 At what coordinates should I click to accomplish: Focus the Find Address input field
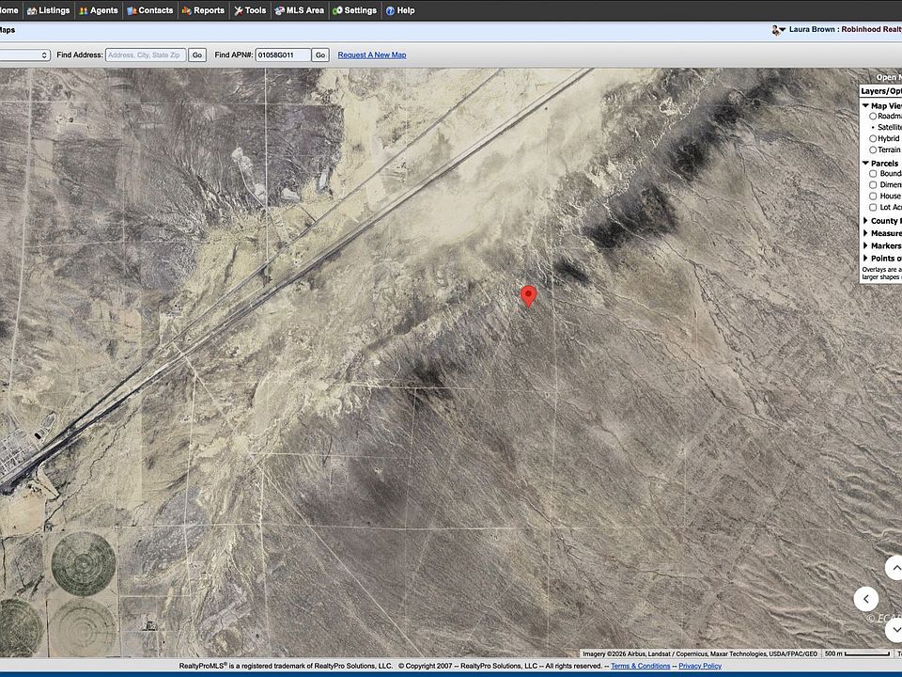146,55
